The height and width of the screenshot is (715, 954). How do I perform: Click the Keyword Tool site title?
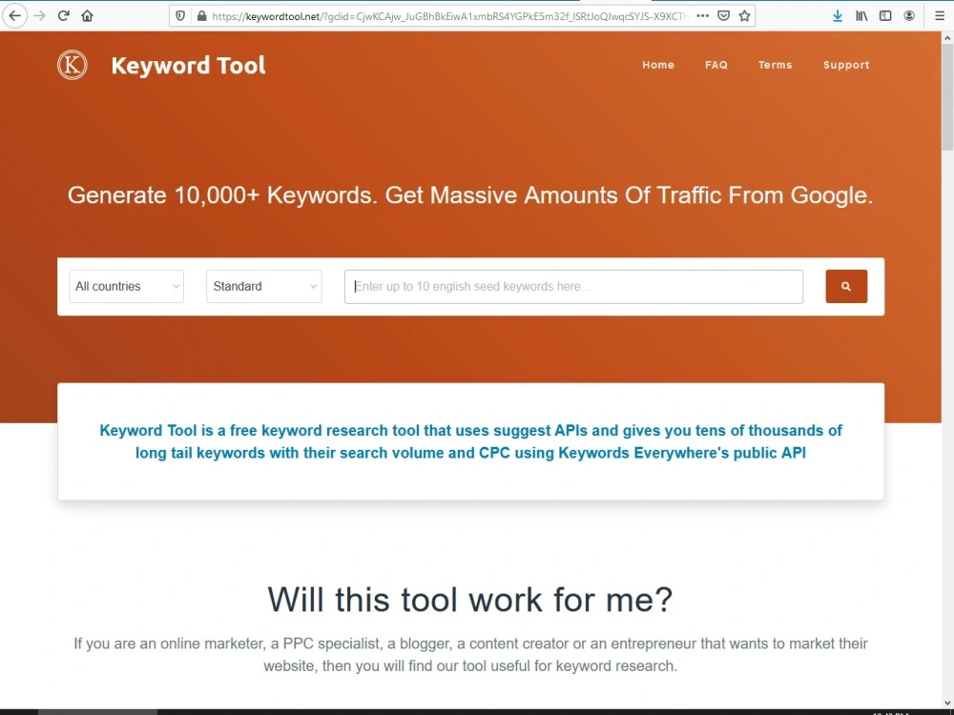click(188, 65)
